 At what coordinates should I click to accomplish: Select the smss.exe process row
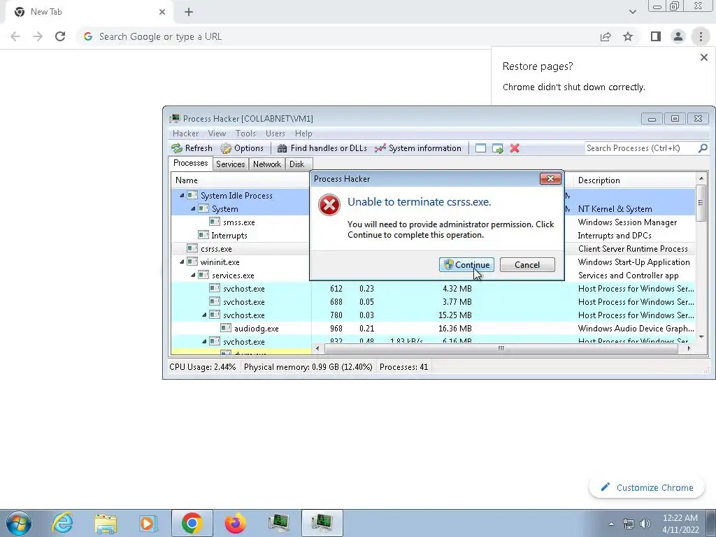[239, 222]
